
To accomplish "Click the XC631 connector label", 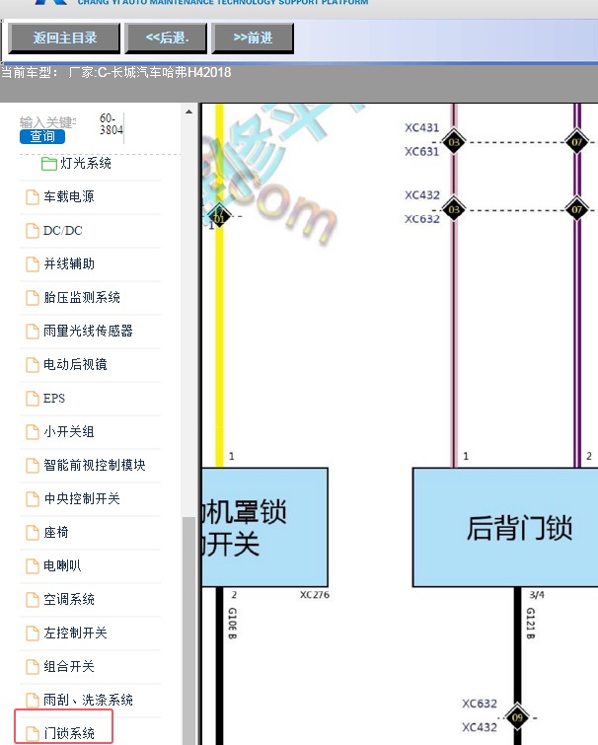I will click(421, 152).
